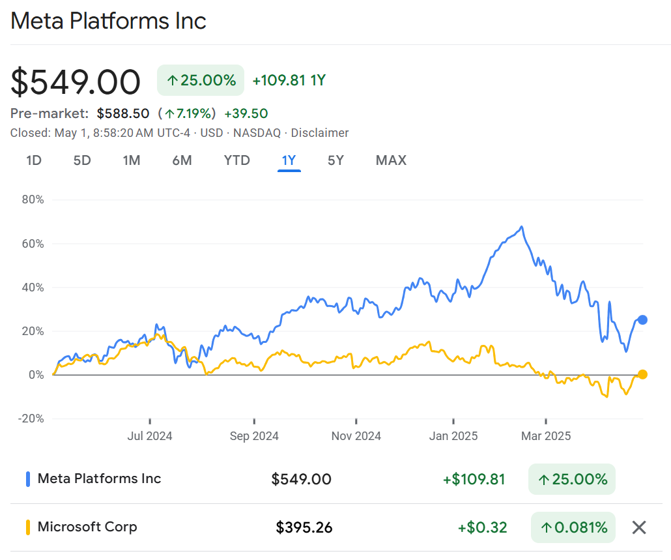This screenshot has height=560, width=671.
Task: Click the Meta 25.00% badge in legend
Action: pos(571,480)
